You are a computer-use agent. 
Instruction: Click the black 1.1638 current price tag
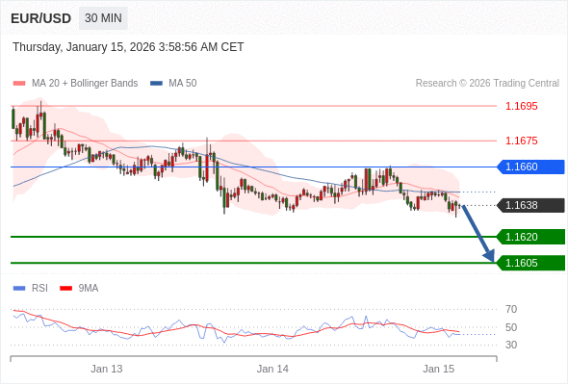click(x=530, y=205)
